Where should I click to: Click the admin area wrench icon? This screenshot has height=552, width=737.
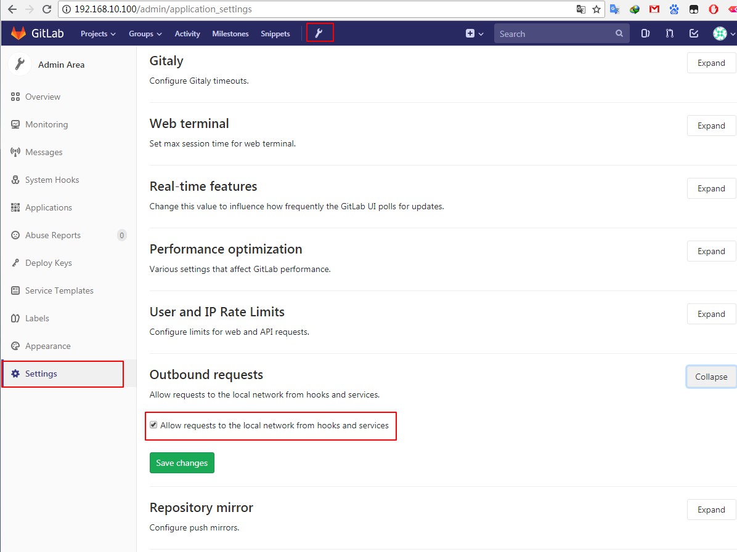319,33
